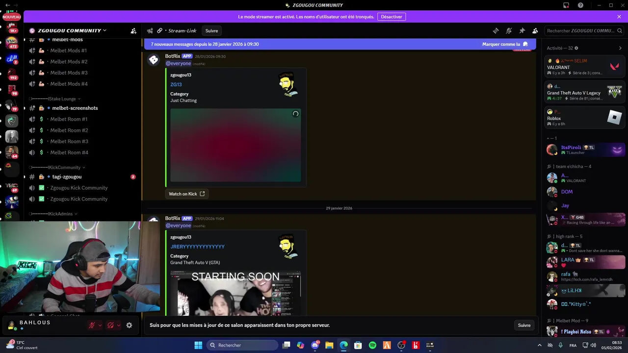
Task: Open ItsPiroli member profile
Action: [x=585, y=150]
